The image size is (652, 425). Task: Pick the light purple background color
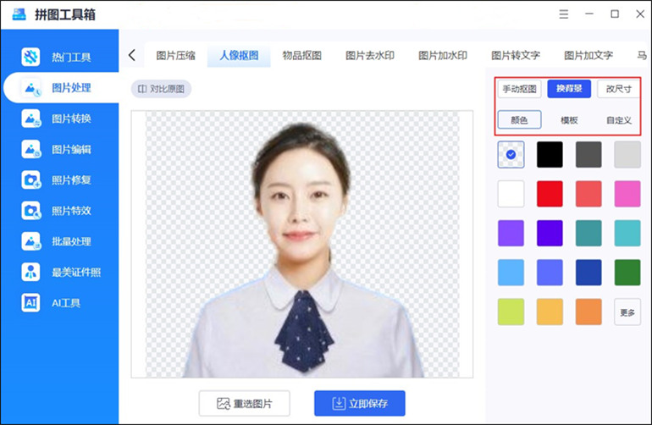[x=511, y=234]
